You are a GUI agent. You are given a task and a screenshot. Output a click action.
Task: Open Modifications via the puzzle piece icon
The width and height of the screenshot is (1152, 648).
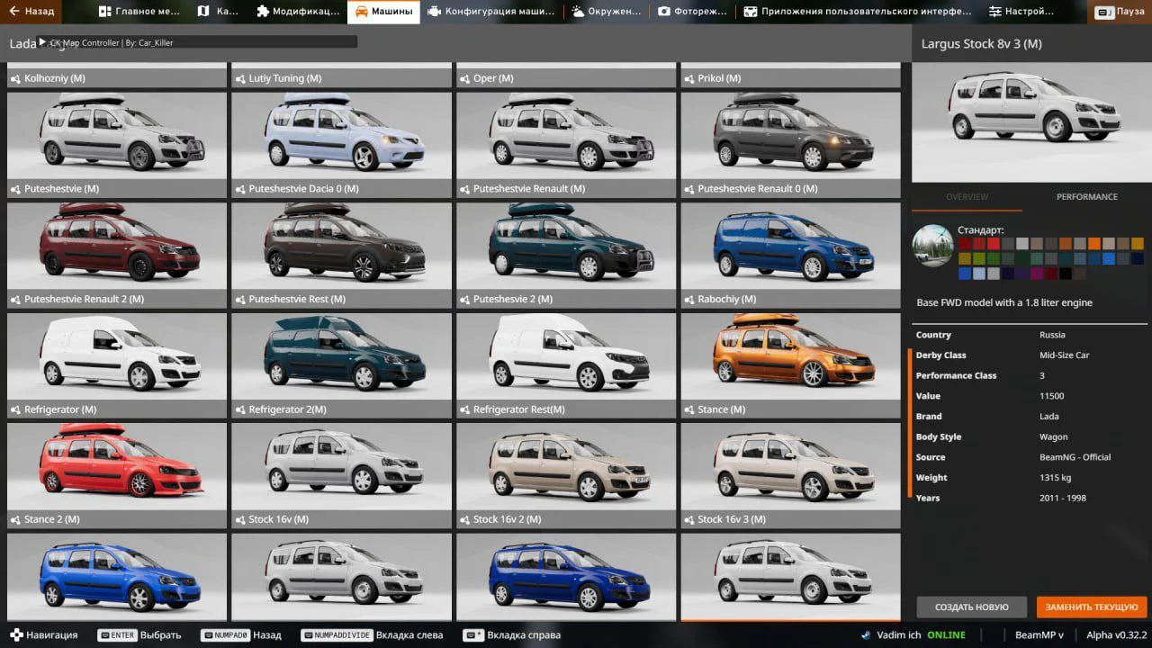point(262,12)
